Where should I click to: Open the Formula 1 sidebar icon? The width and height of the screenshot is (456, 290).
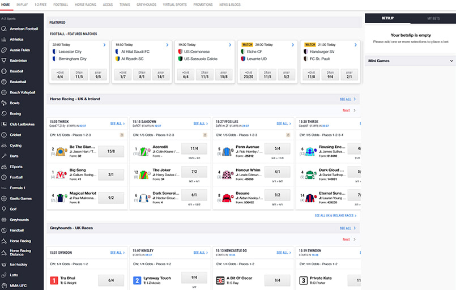(x=5, y=187)
